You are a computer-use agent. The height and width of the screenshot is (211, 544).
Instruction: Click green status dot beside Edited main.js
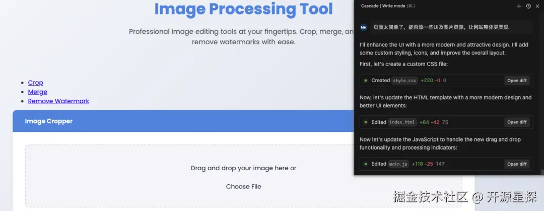pos(366,164)
